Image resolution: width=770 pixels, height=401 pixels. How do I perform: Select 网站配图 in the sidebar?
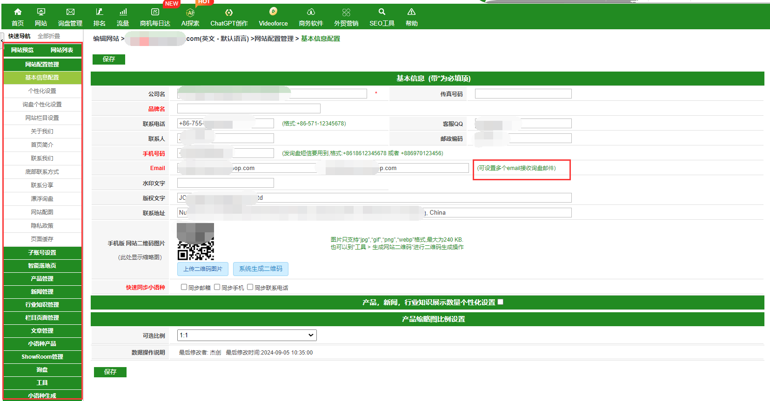(x=42, y=212)
